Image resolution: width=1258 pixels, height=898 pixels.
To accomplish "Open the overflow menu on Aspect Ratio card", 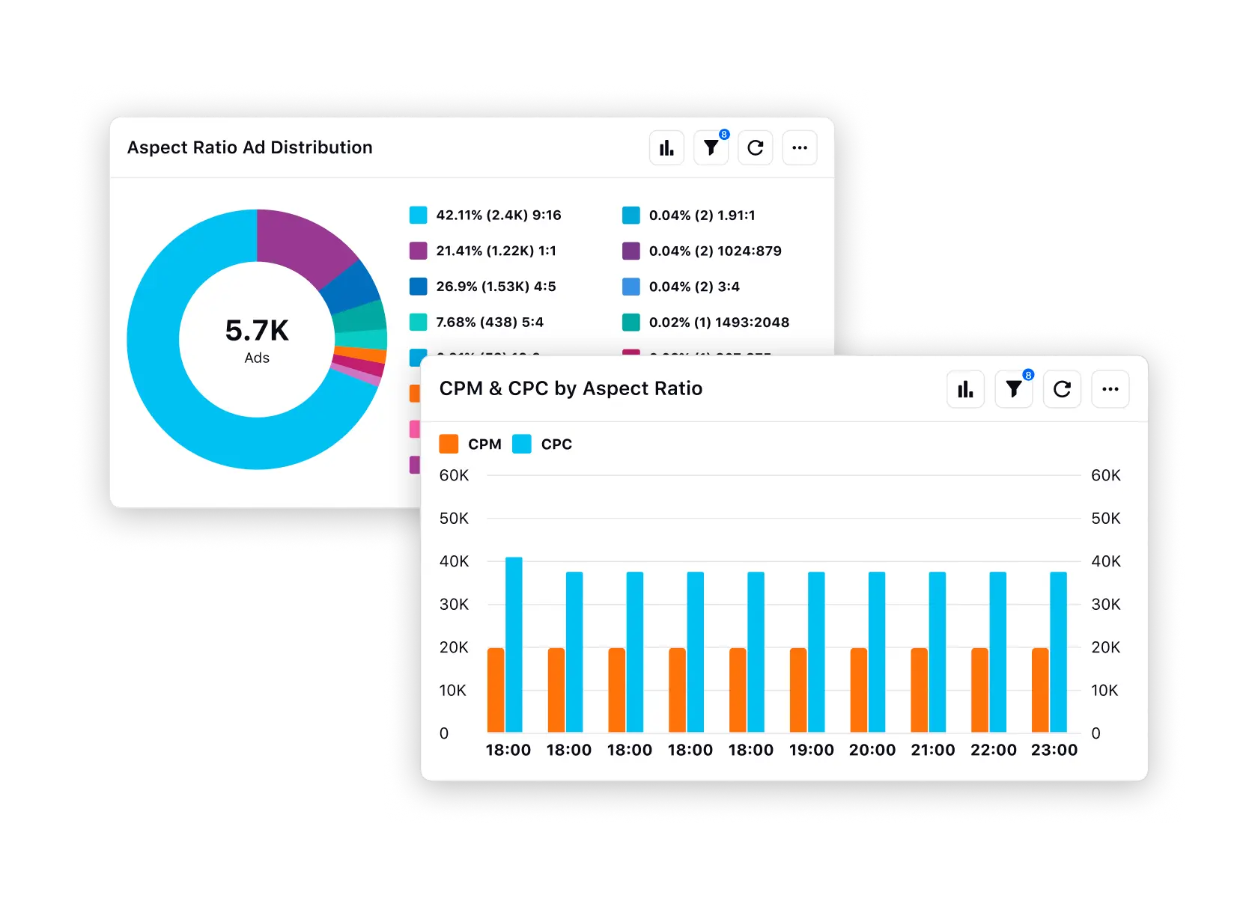I will click(x=799, y=147).
